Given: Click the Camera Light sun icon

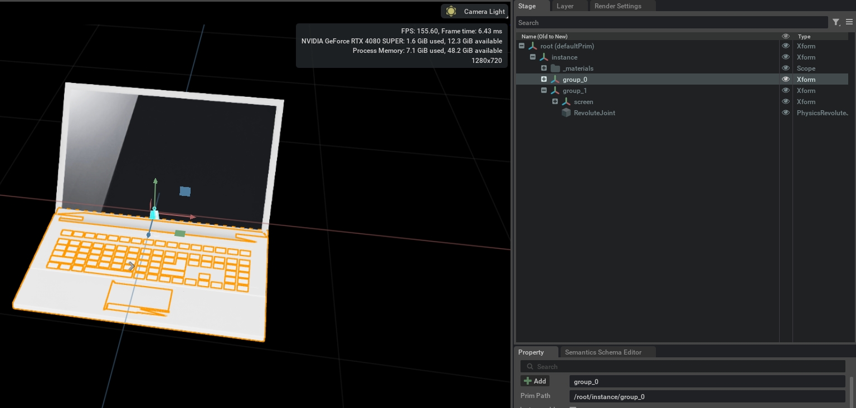Looking at the screenshot, I should point(451,12).
